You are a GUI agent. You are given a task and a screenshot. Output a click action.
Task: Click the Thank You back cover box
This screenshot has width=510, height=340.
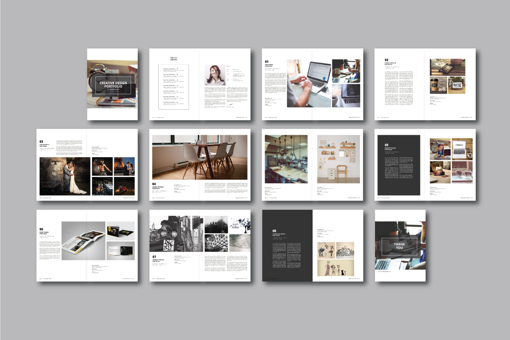click(400, 245)
